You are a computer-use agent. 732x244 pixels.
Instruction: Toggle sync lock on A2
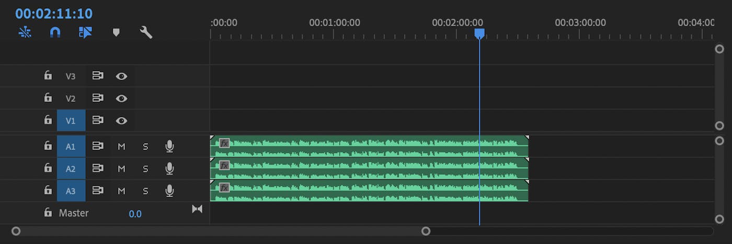(98, 168)
